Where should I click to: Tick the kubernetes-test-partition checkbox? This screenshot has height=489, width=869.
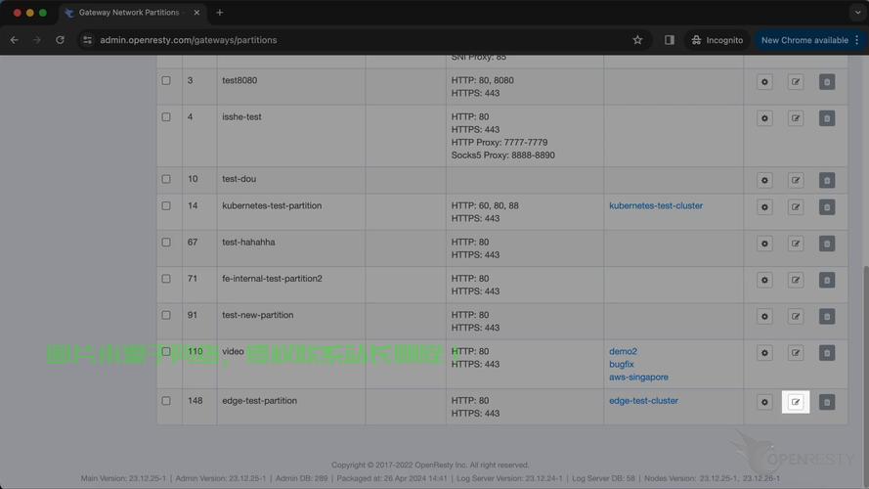coord(166,205)
